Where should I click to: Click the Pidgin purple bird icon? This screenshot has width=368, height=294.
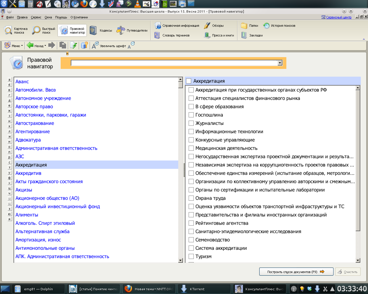click(120, 4)
